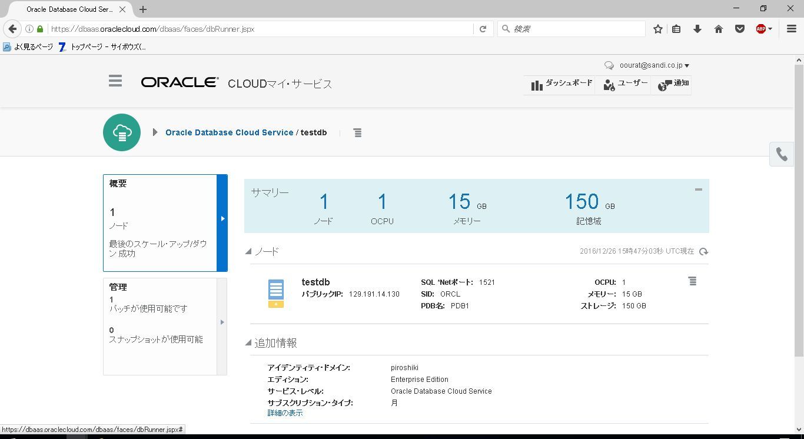Click the Adblock Plus ABP icon
The height and width of the screenshot is (439, 804).
click(x=760, y=29)
